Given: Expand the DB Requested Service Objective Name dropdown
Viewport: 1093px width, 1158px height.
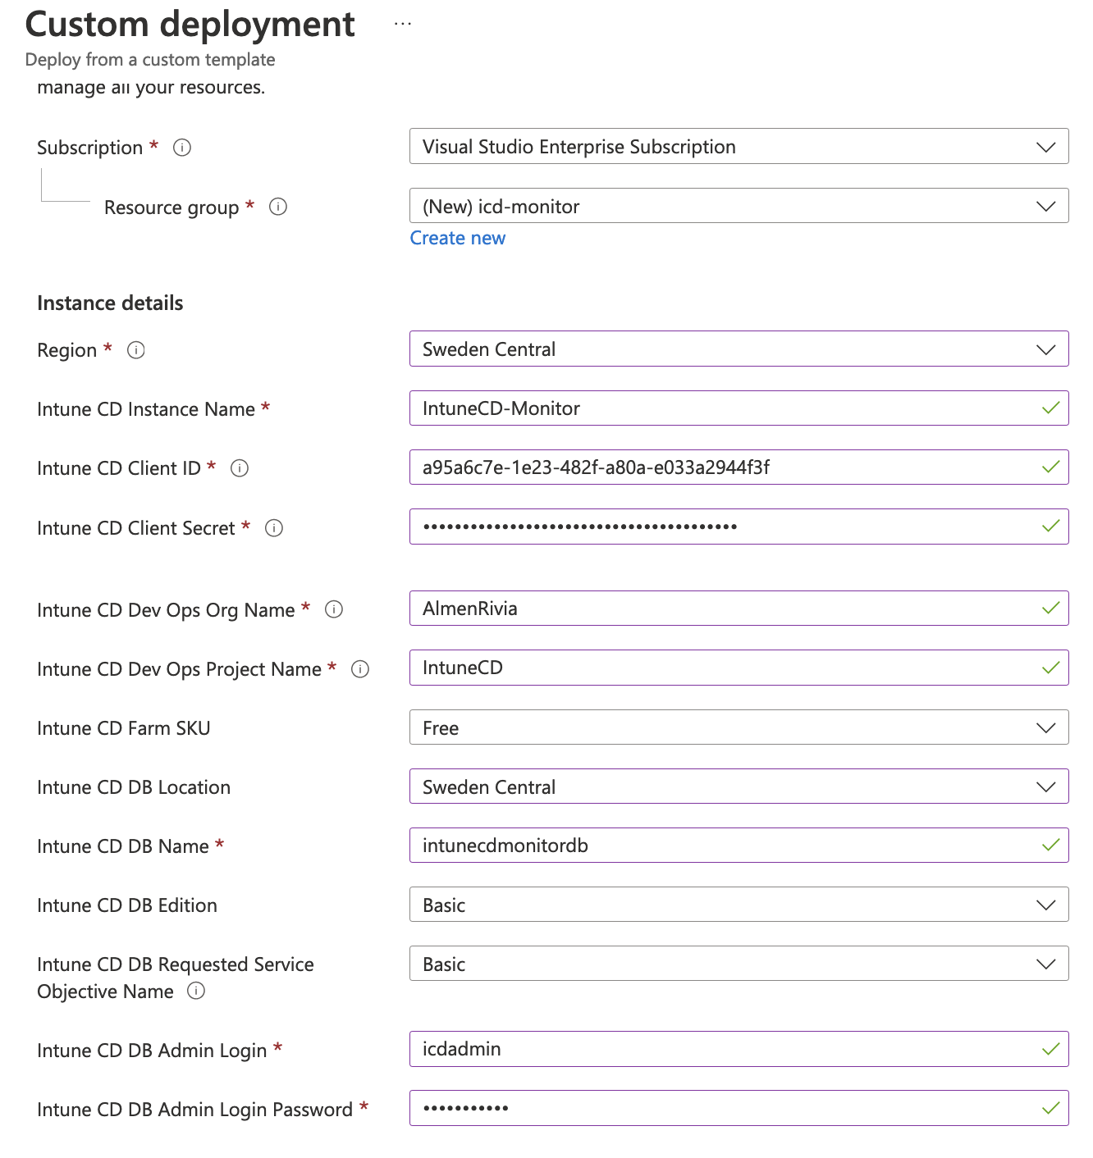Looking at the screenshot, I should pos(1045,964).
